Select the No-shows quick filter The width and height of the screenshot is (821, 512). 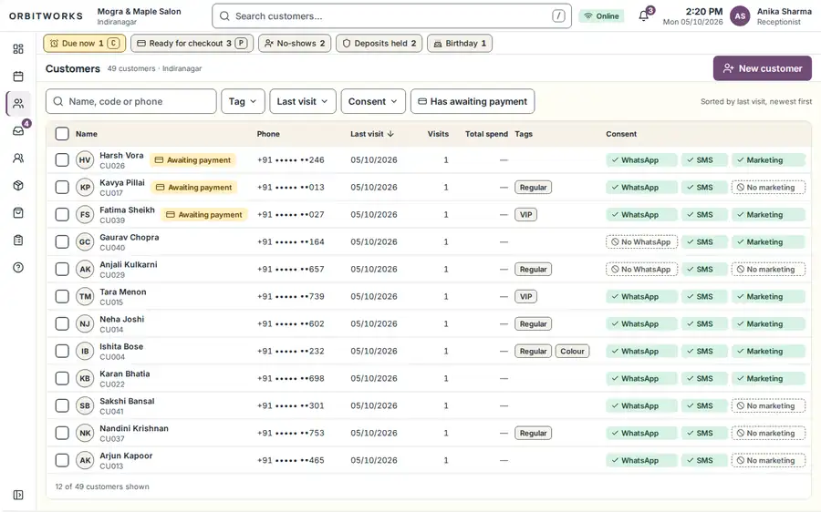295,44
